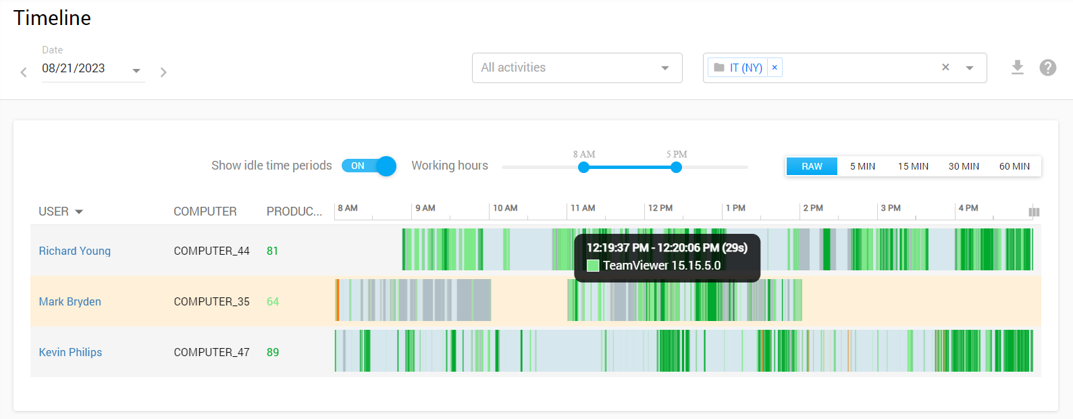Screen dimensions: 1073x419
Task: Turn off Show idle time periods
Action: 369,166
